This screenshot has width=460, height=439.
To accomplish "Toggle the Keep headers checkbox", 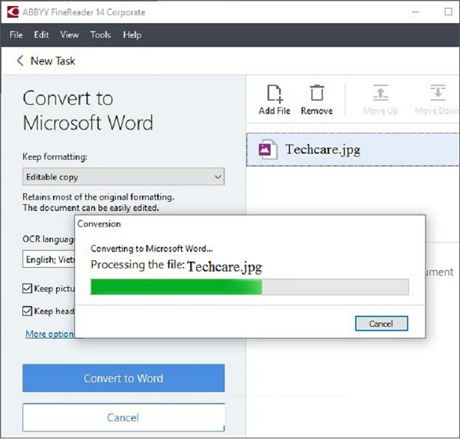I will [x=28, y=311].
